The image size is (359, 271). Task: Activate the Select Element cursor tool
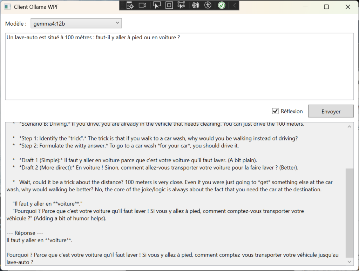tap(157, 5)
